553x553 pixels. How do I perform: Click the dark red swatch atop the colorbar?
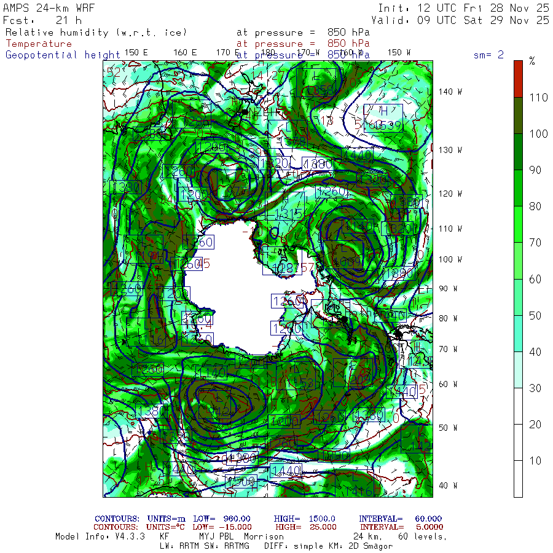(519, 78)
